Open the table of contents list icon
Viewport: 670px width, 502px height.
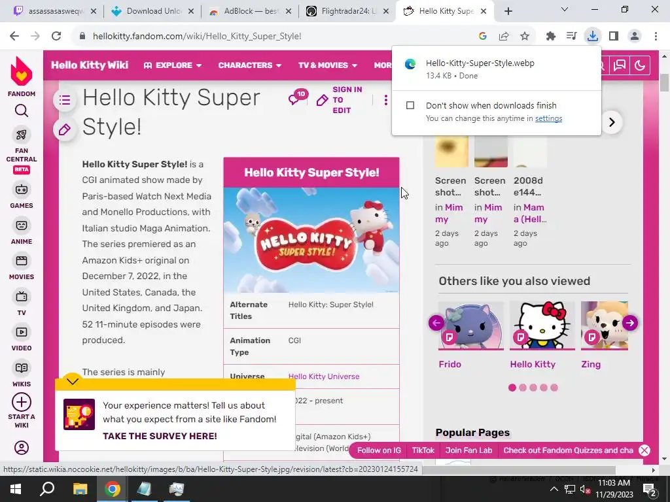pyautogui.click(x=65, y=100)
